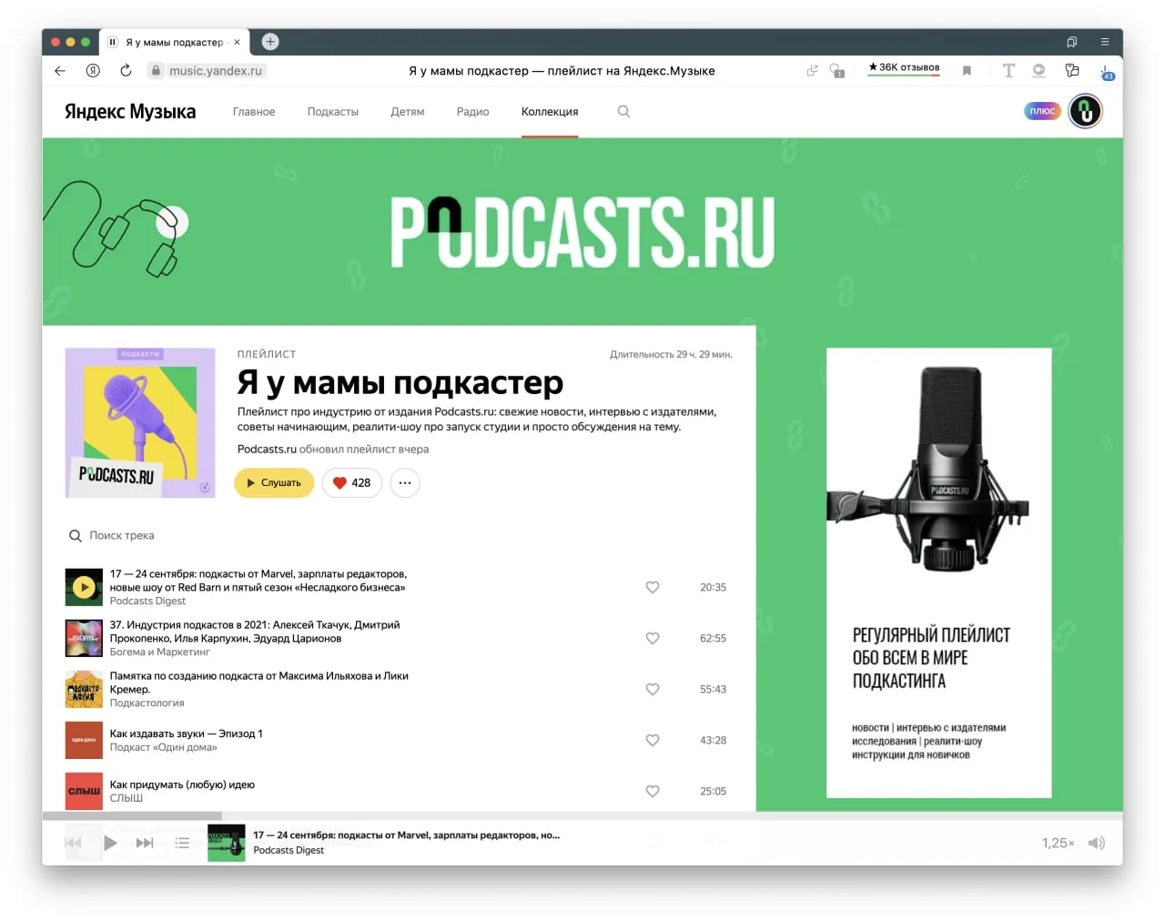Open the share icon in address bar
Screen dimensions: 1165x921
click(x=812, y=71)
